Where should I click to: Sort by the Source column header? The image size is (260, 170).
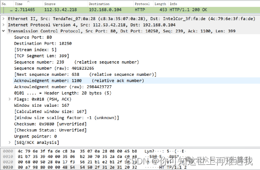[50, 4]
